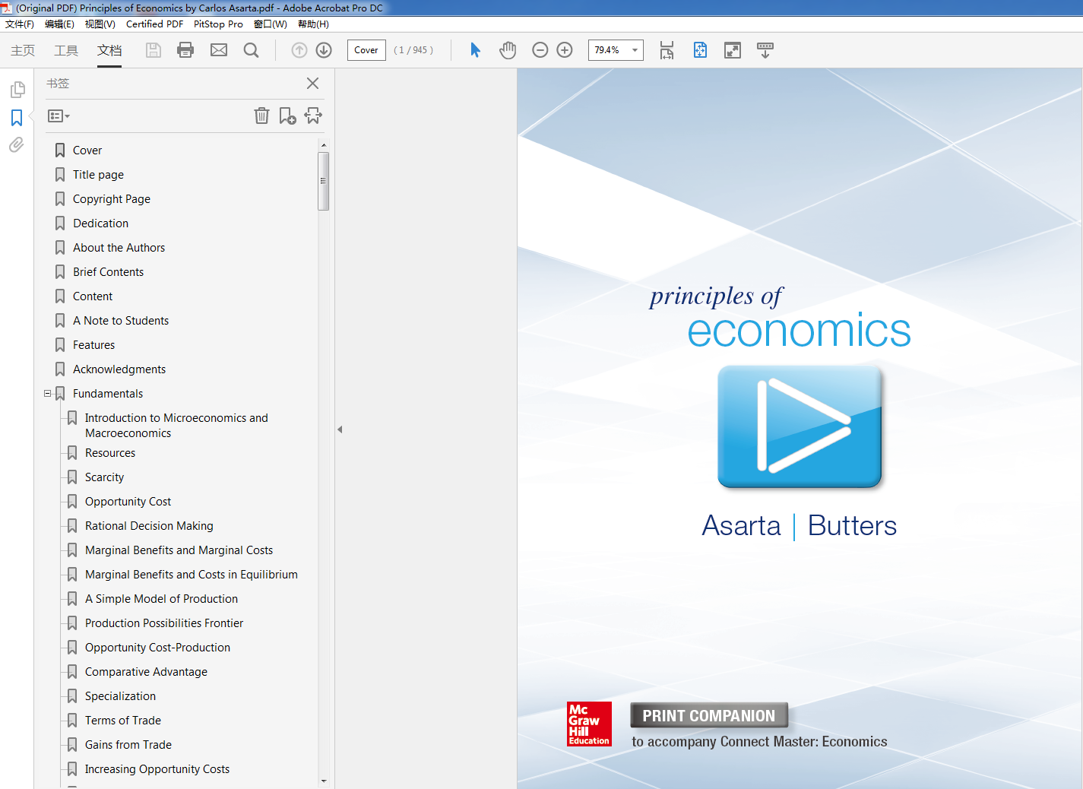Open the 视图(V) menu
The width and height of the screenshot is (1083, 789).
click(100, 24)
